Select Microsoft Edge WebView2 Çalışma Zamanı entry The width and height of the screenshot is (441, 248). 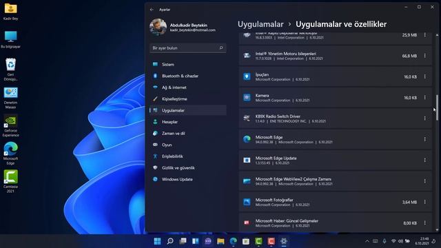[x=336, y=181]
